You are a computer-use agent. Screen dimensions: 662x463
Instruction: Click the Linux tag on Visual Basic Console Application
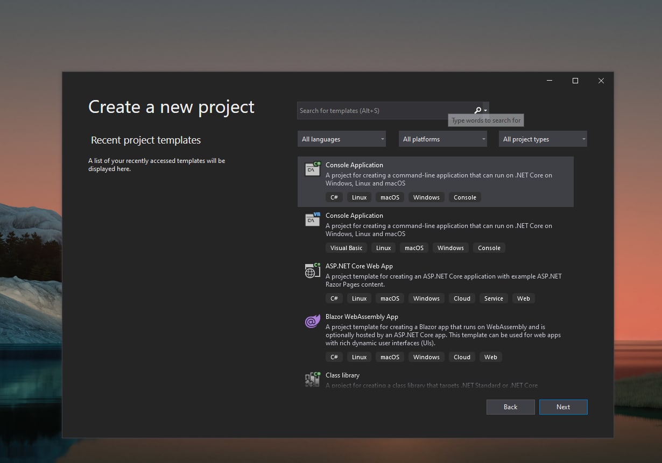383,247
